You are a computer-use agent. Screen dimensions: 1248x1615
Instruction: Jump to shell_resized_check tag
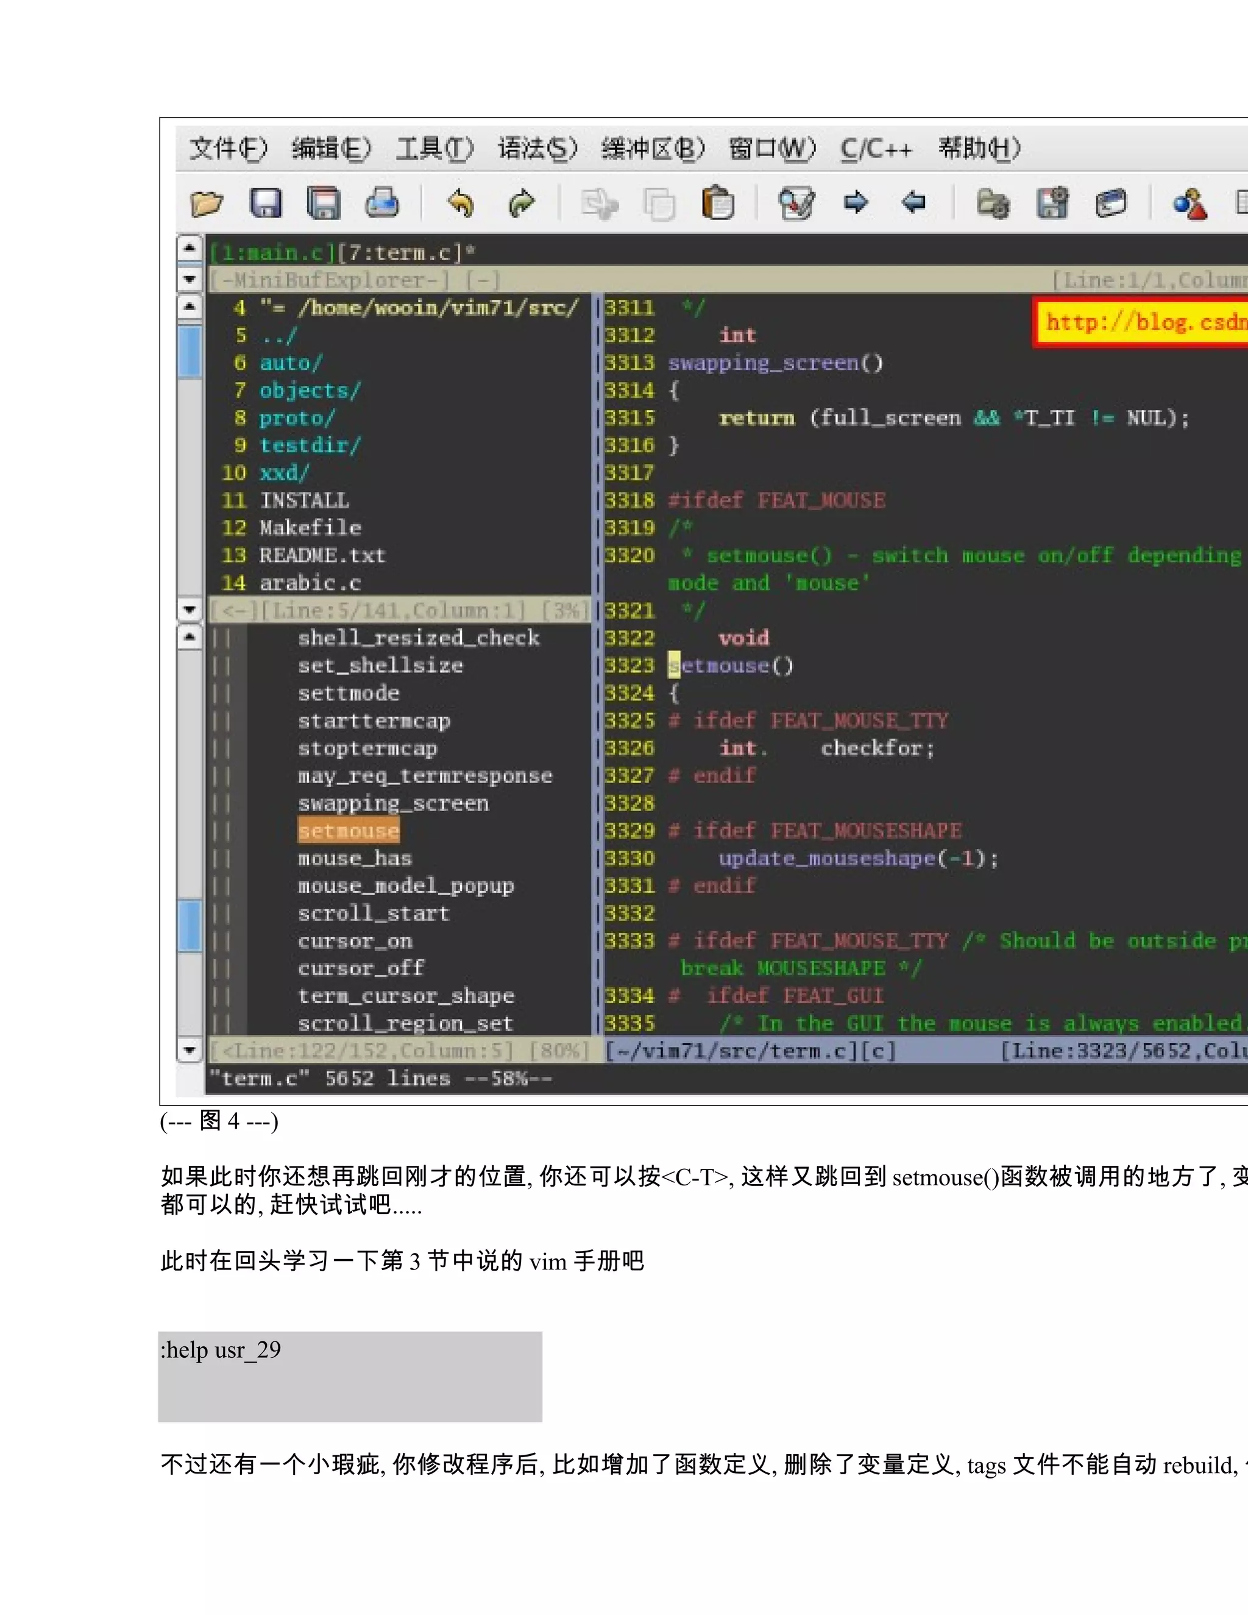click(419, 637)
